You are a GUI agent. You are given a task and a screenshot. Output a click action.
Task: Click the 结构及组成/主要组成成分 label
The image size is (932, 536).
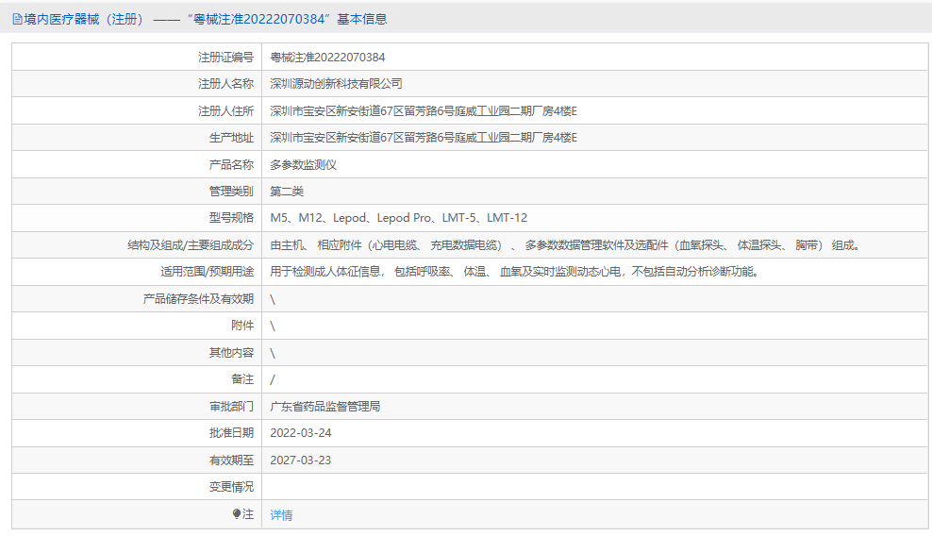point(191,245)
